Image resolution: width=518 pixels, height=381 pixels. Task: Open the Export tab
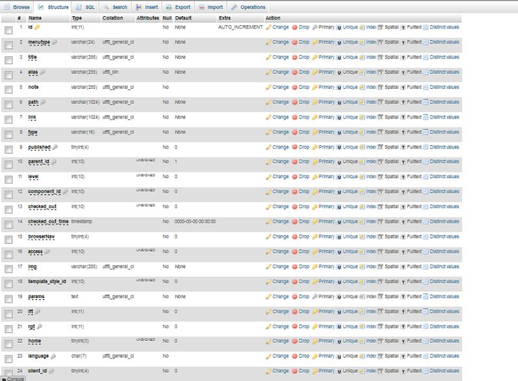(178, 7)
